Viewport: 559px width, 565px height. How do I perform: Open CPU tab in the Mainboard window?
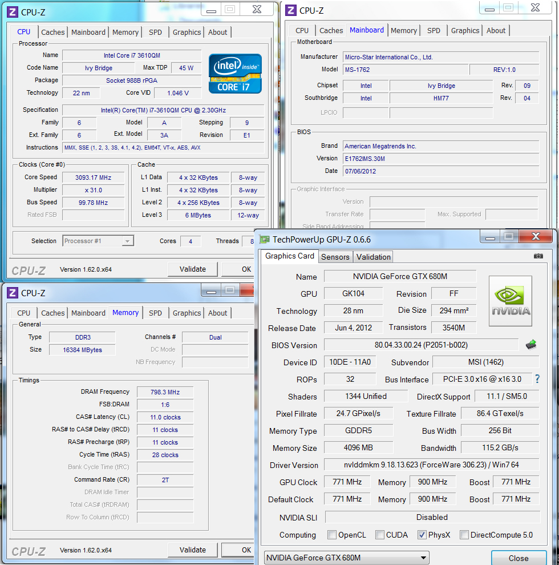point(302,31)
